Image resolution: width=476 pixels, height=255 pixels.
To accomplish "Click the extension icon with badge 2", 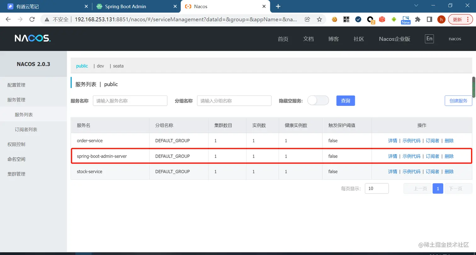I will pyautogui.click(x=371, y=20).
